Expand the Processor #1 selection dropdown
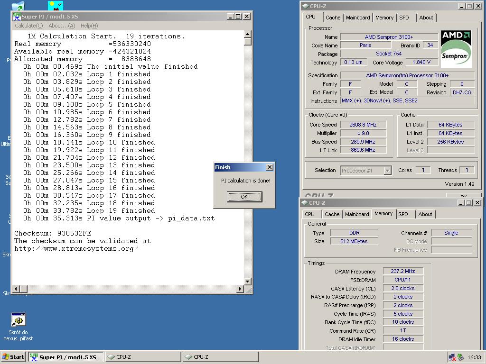The width and height of the screenshot is (486, 364). tap(387, 170)
